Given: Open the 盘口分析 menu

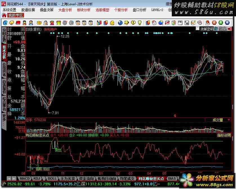Looking at the screenshot, I should pyautogui.click(x=139, y=10).
